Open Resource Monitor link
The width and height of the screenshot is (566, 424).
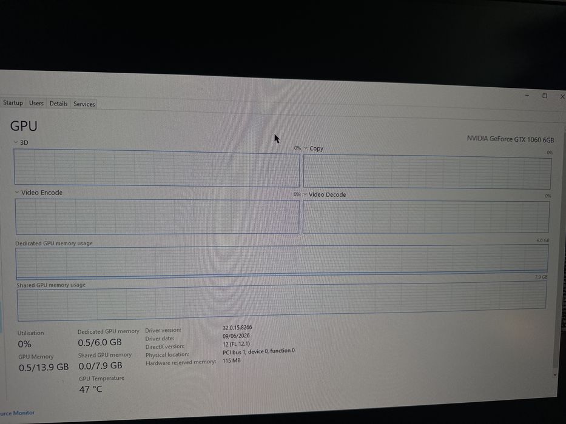pos(18,413)
